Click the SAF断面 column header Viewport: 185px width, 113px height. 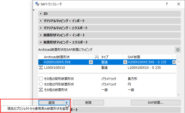(149, 57)
